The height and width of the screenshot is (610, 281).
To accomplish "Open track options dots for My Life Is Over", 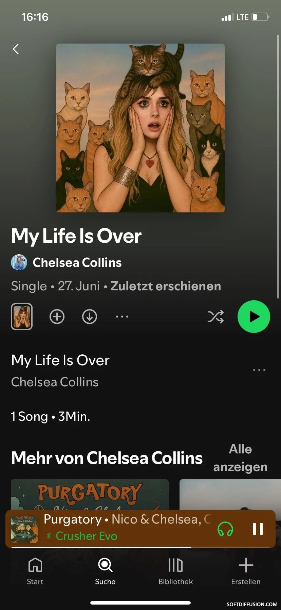I will point(259,370).
